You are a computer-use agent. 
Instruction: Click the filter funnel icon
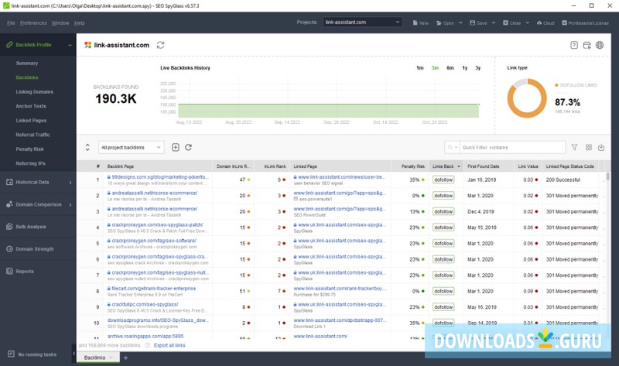coord(574,147)
